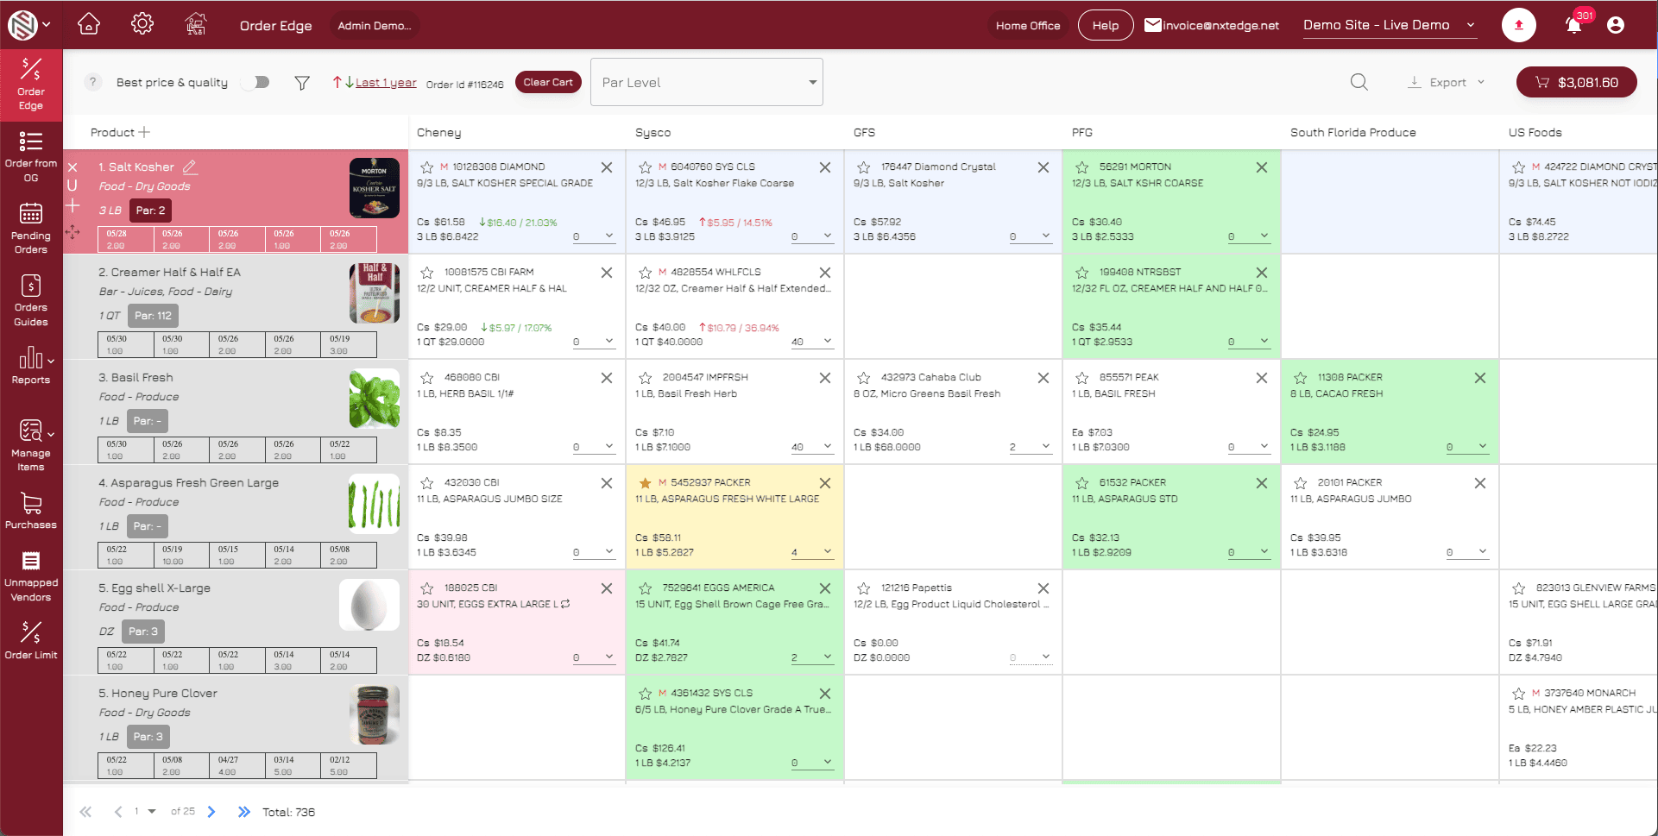Open the logo menu chevron
The image size is (1658, 836).
coord(47,24)
